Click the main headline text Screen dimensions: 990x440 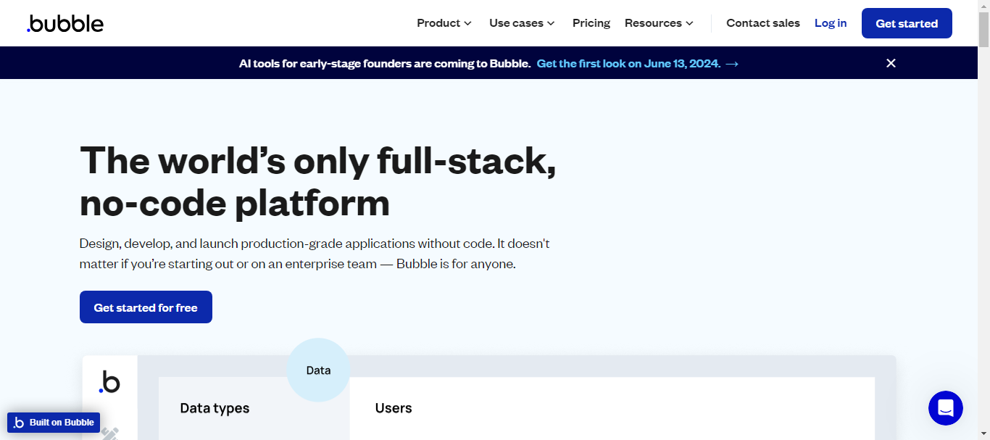coord(318,181)
